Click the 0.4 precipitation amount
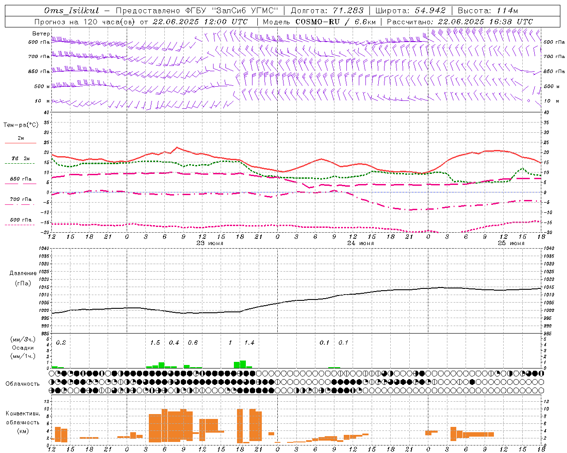Viewport: 567px width, 453px height. coord(174,343)
